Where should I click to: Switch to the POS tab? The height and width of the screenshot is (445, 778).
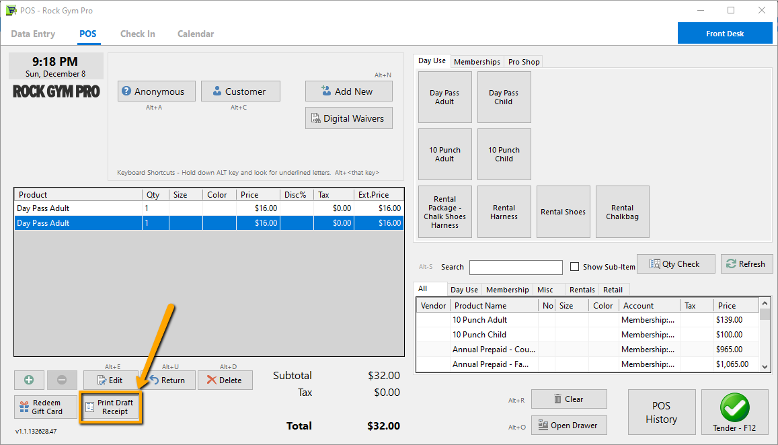click(x=88, y=34)
